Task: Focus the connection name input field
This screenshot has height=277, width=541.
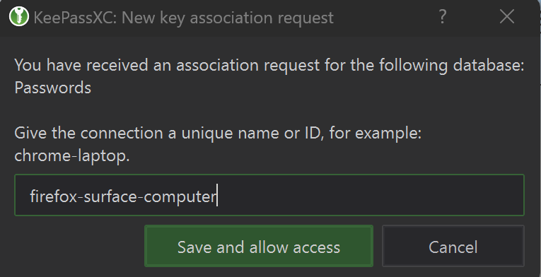Action: [x=269, y=195]
